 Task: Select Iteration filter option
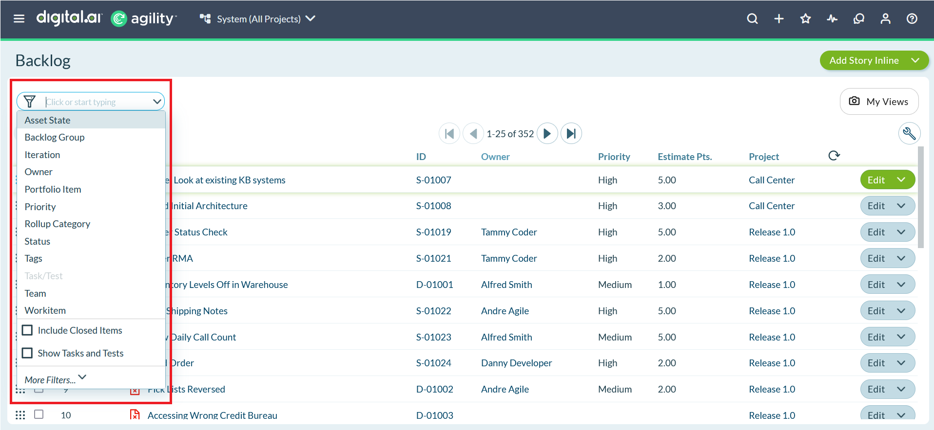91,155
